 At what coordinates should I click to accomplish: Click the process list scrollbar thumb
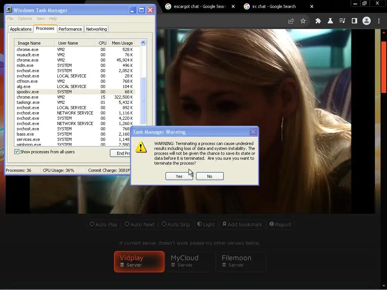(x=143, y=100)
